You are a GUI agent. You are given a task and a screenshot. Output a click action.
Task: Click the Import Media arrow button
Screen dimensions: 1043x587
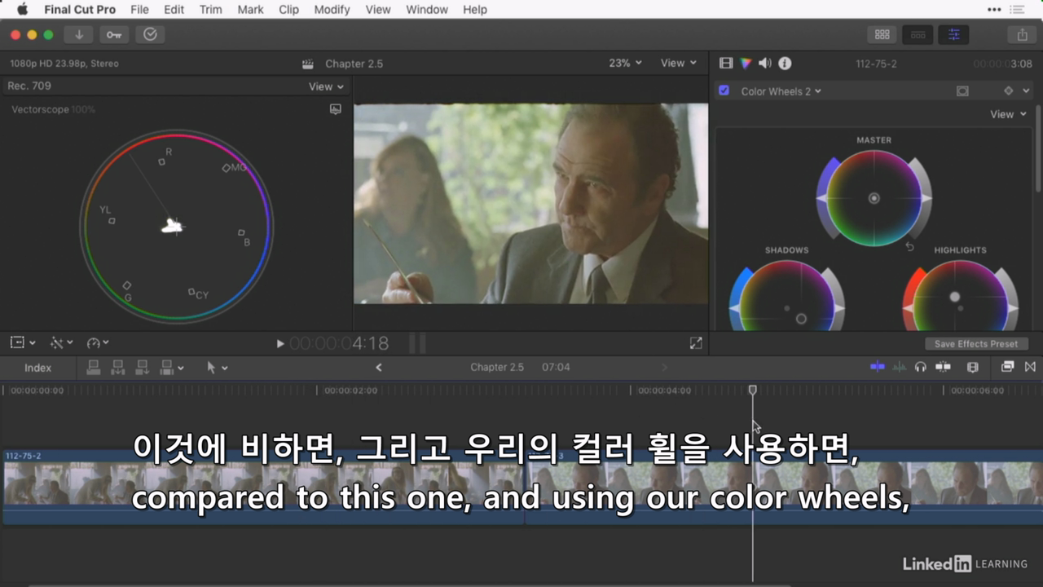[79, 34]
